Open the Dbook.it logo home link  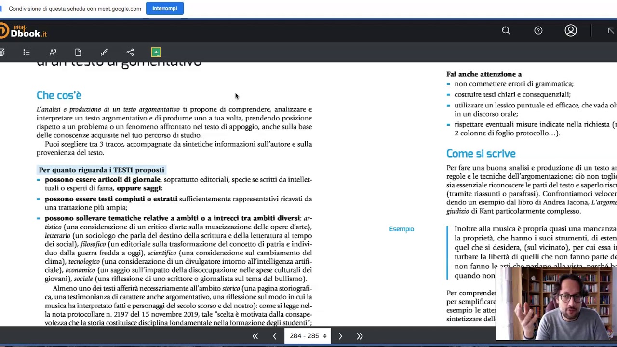click(23, 31)
